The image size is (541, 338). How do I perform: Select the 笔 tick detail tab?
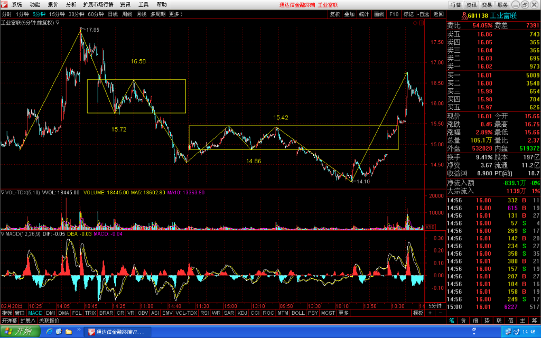(x=452, y=321)
